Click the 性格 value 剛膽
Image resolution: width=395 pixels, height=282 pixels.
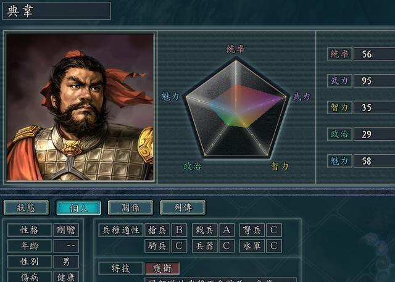pyautogui.click(x=66, y=230)
